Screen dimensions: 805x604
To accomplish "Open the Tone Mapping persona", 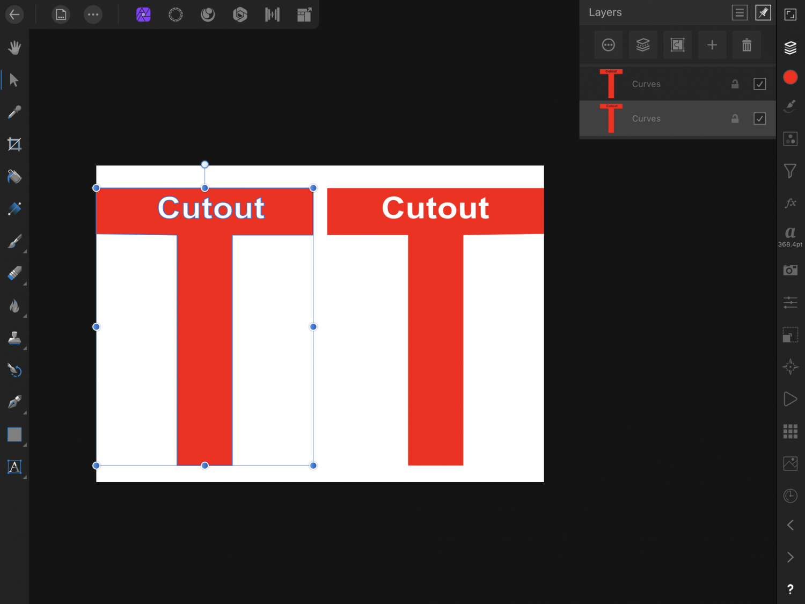I will tap(272, 14).
